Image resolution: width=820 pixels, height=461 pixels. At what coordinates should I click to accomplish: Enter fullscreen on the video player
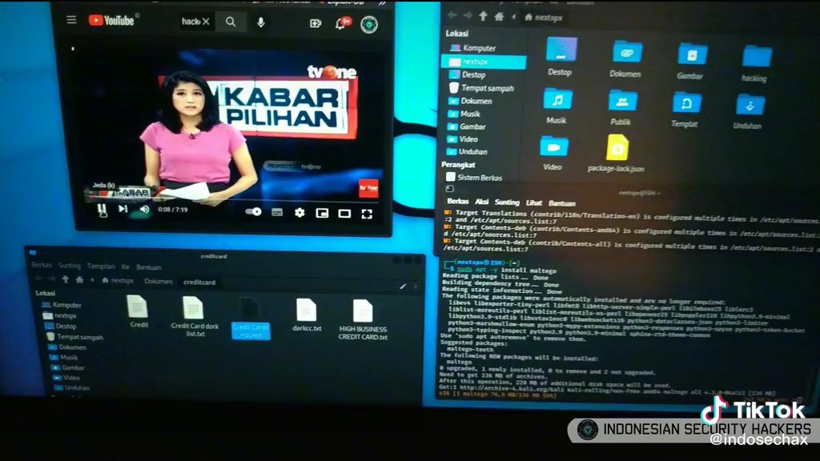click(367, 214)
